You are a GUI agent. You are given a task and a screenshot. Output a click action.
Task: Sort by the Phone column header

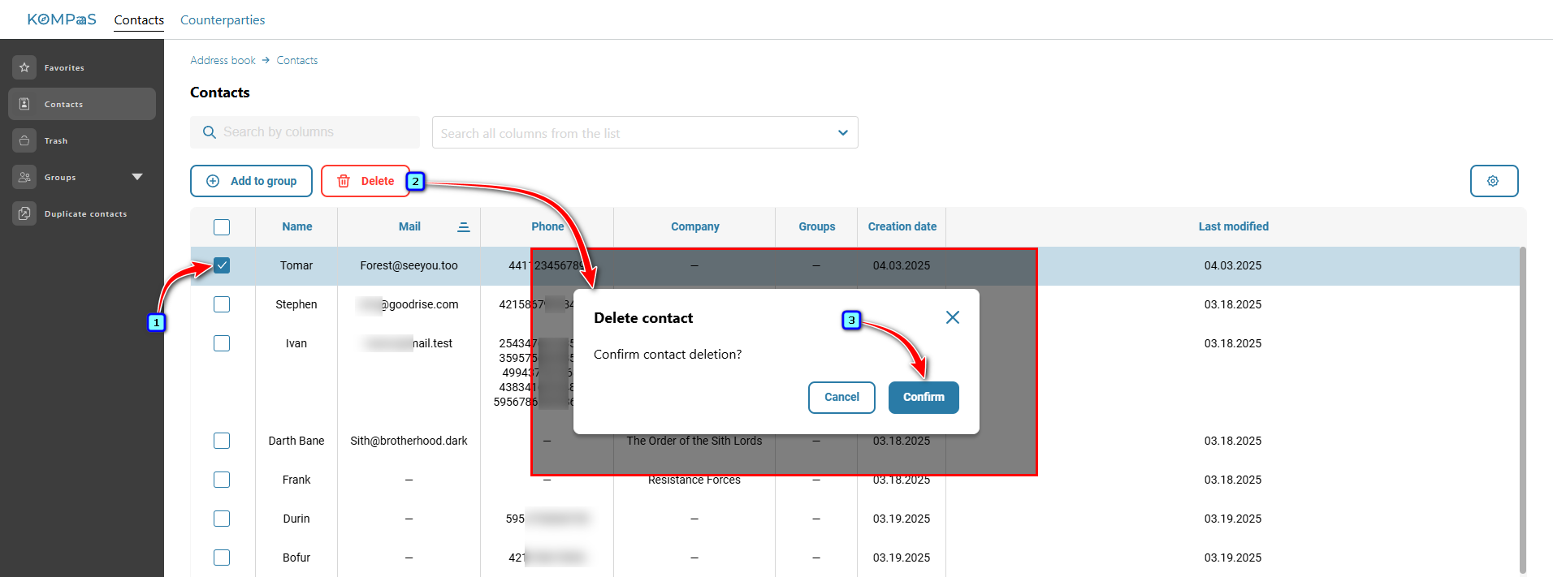tap(547, 227)
